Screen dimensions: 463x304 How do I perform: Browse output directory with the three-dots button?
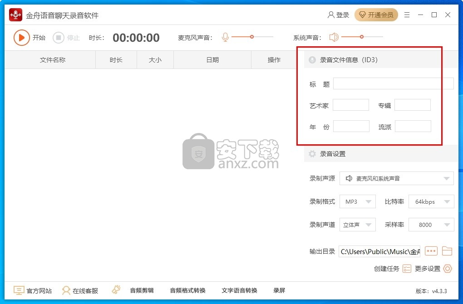[431, 251]
